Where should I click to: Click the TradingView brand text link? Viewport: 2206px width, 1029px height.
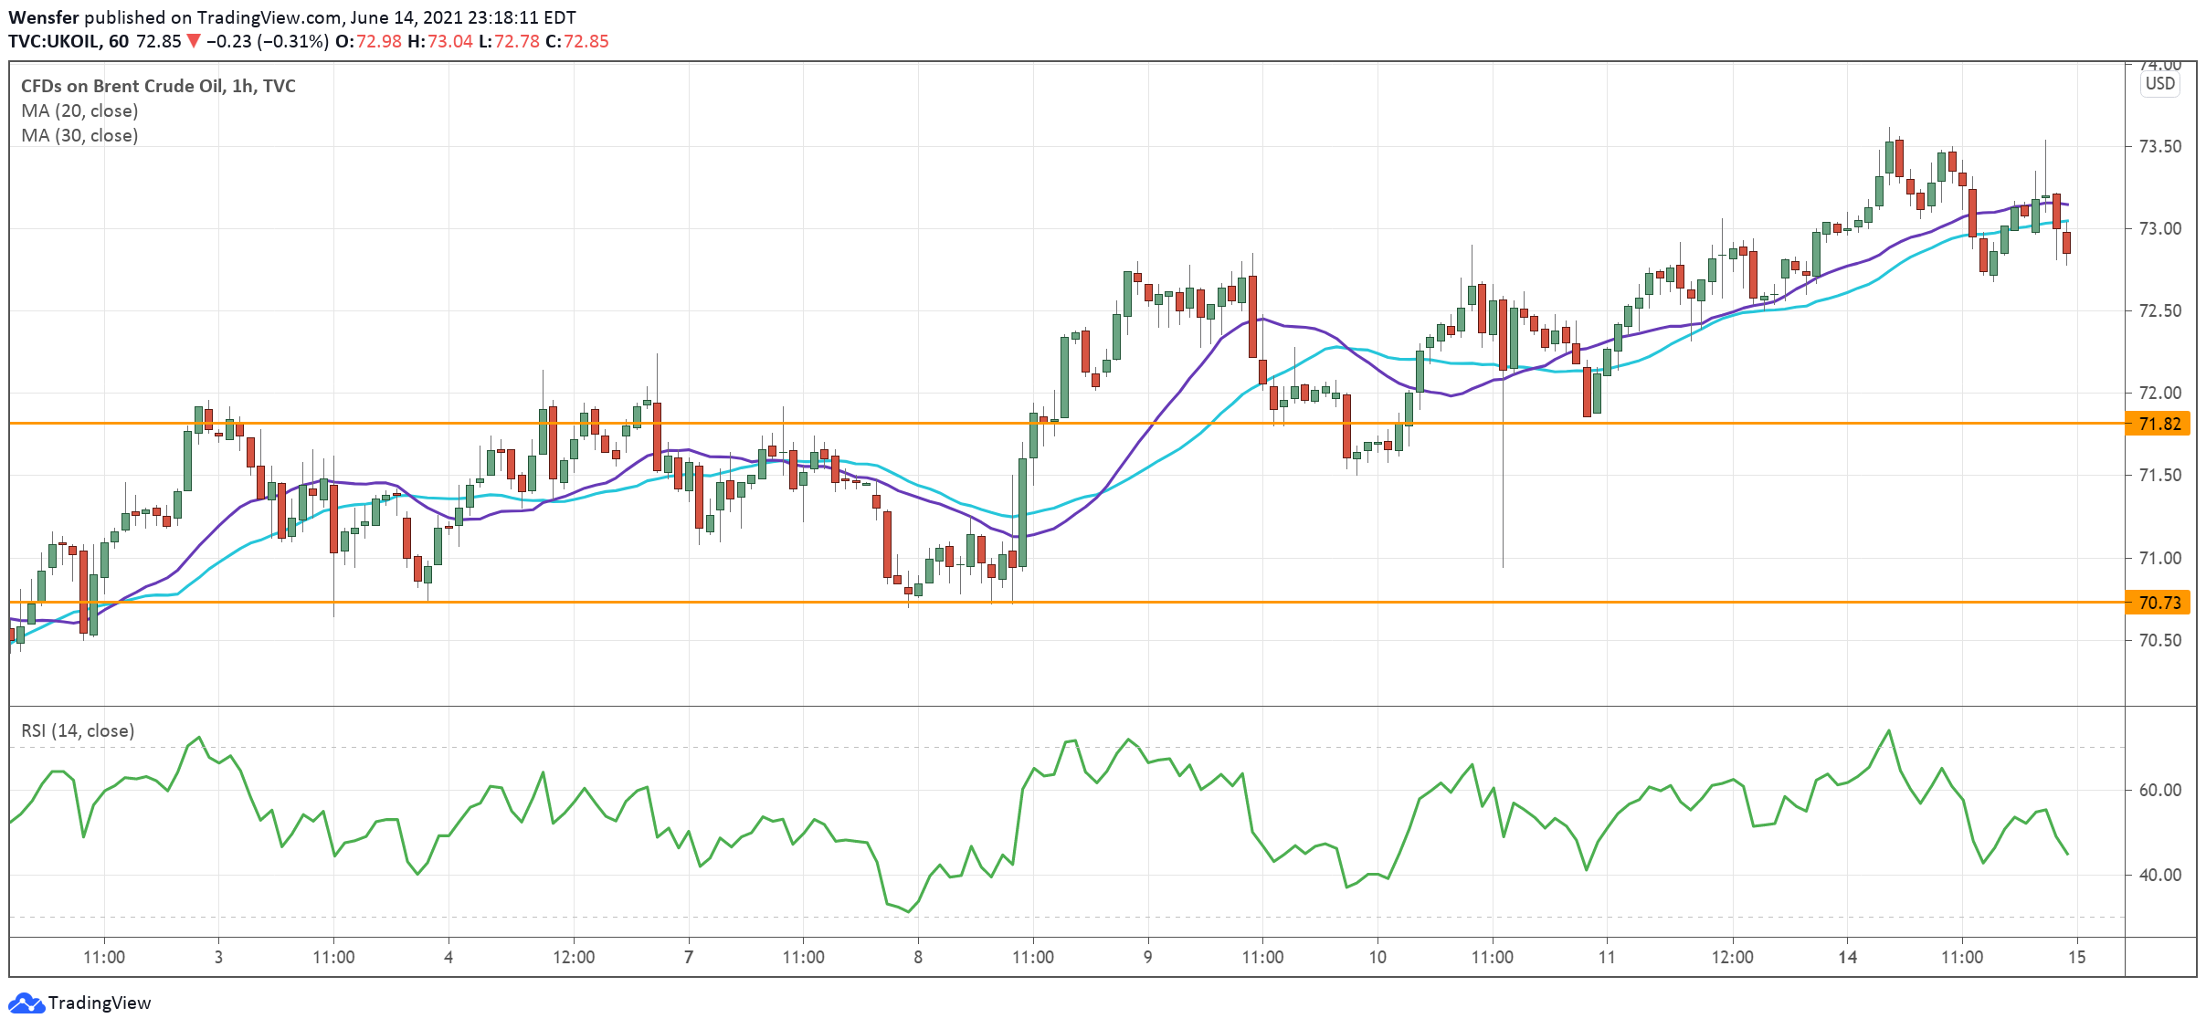point(99,1003)
